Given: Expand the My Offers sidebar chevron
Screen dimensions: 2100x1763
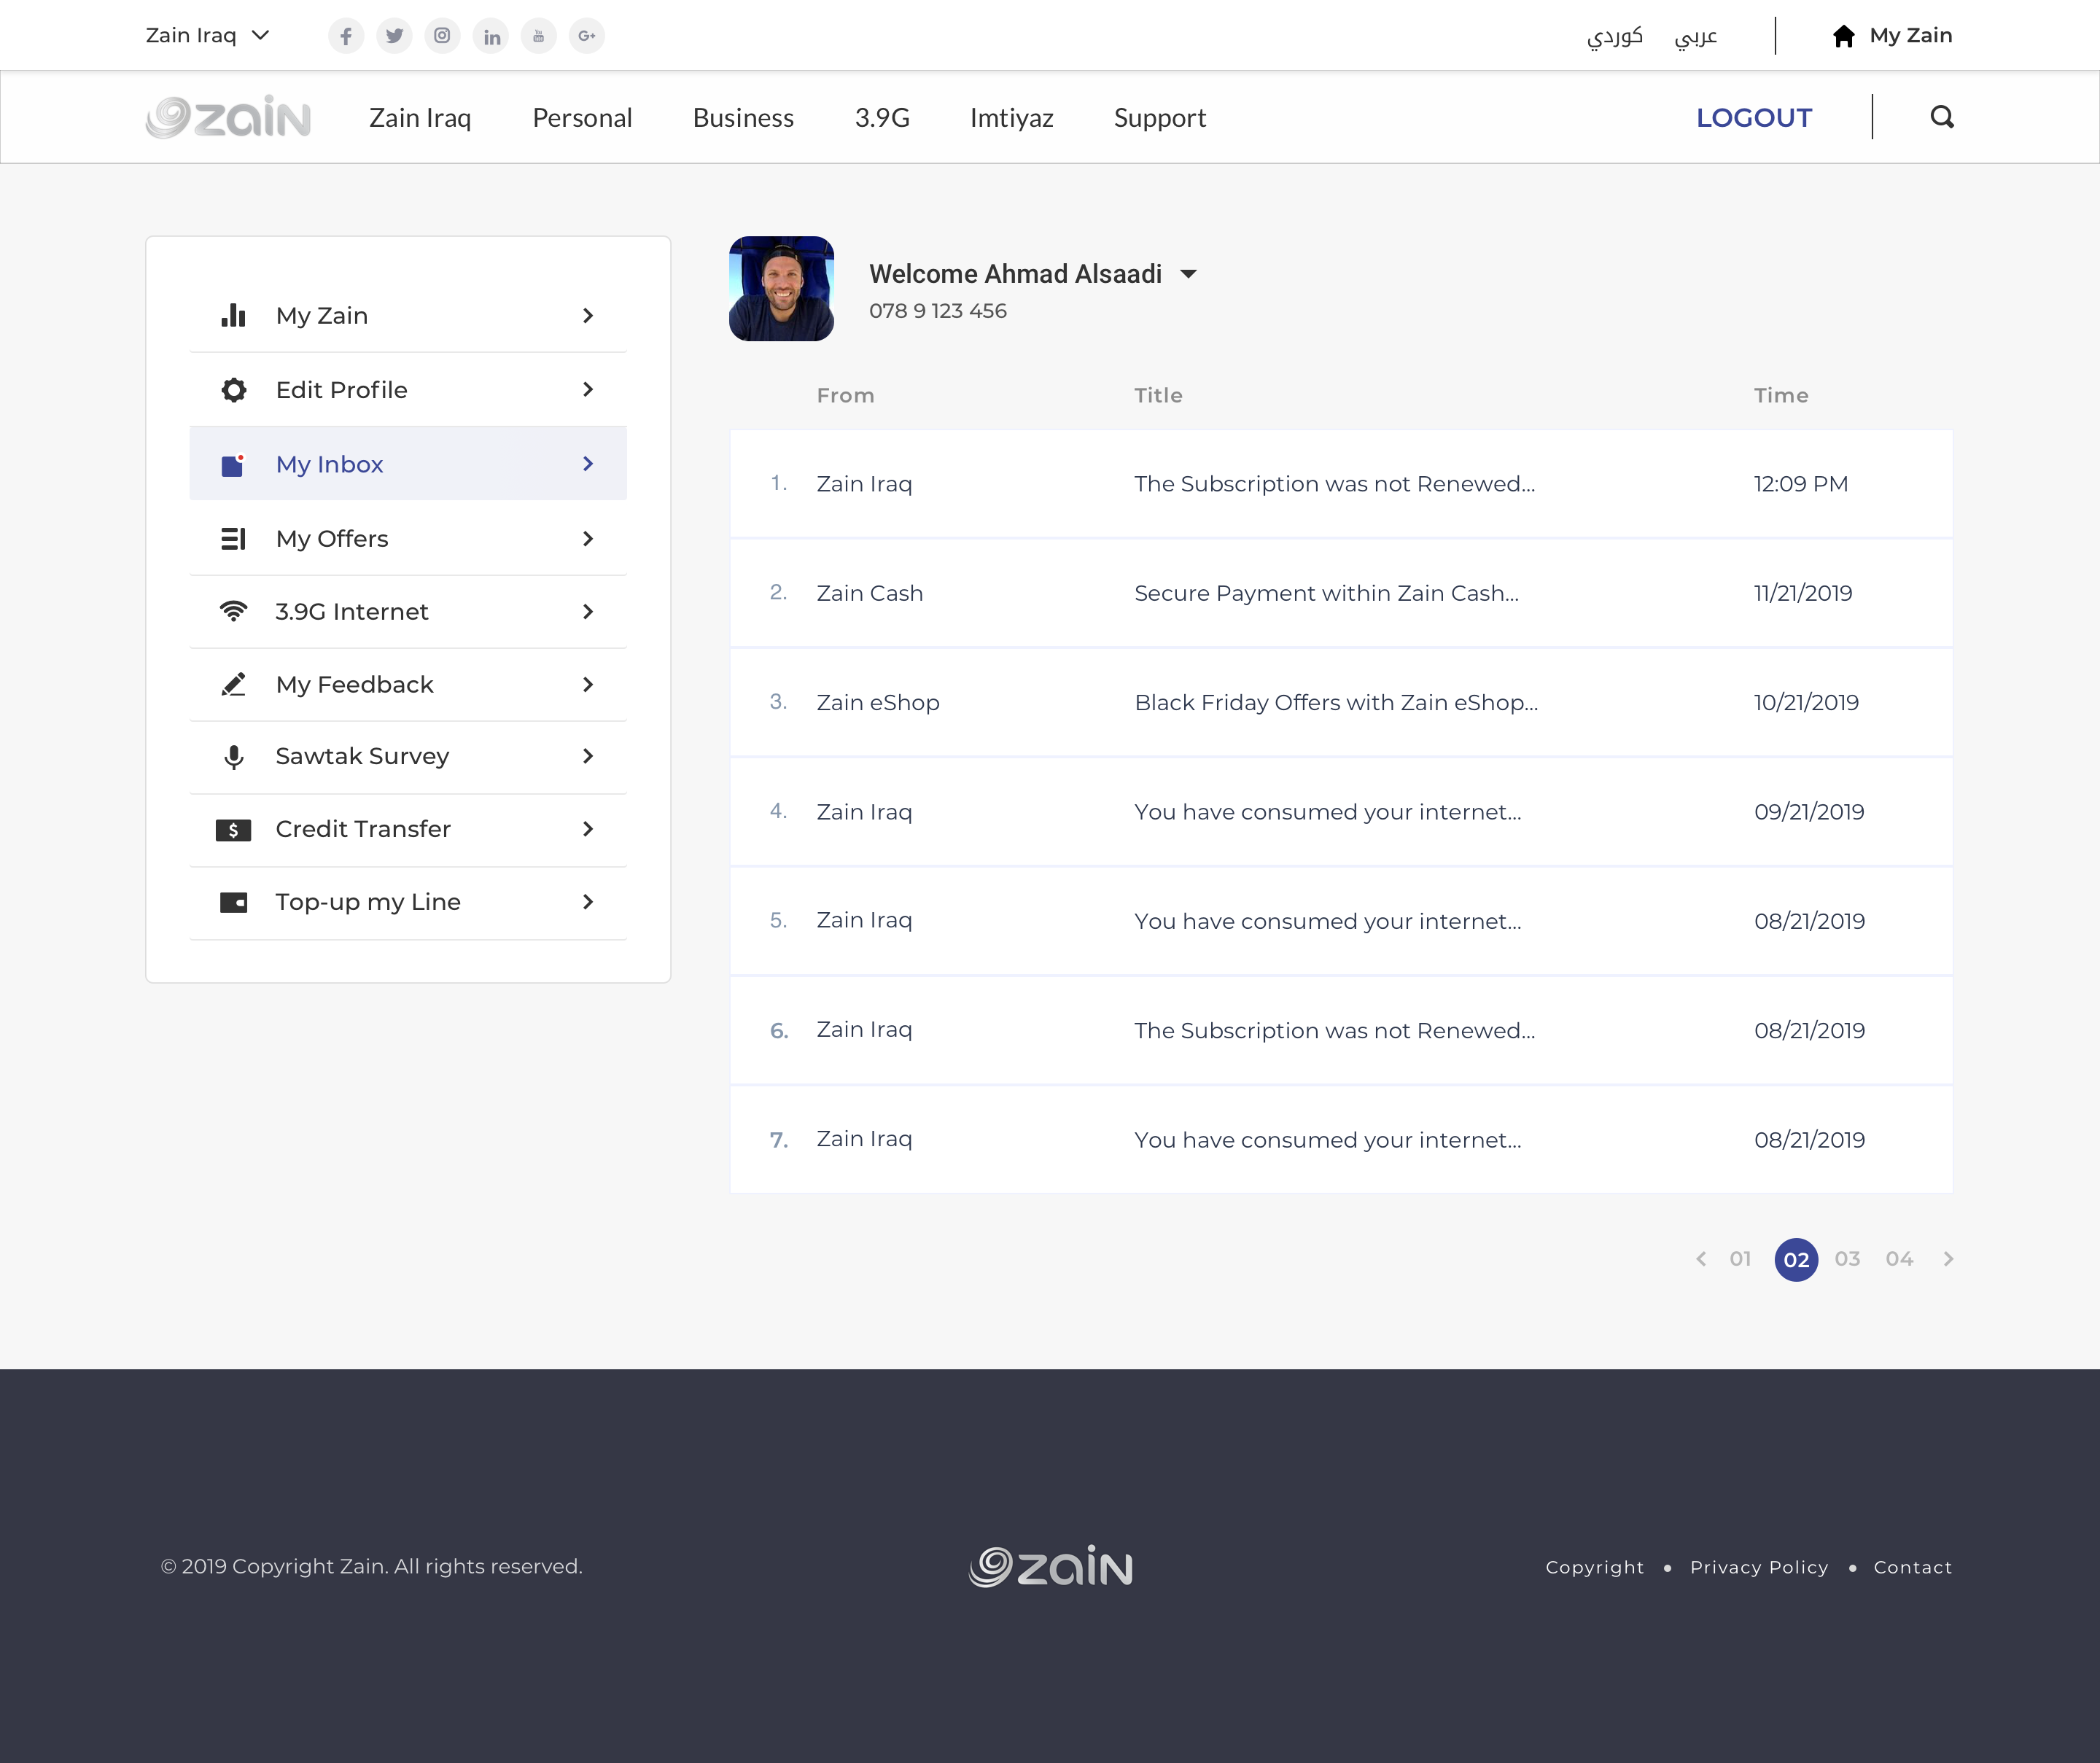Looking at the screenshot, I should click(x=588, y=539).
